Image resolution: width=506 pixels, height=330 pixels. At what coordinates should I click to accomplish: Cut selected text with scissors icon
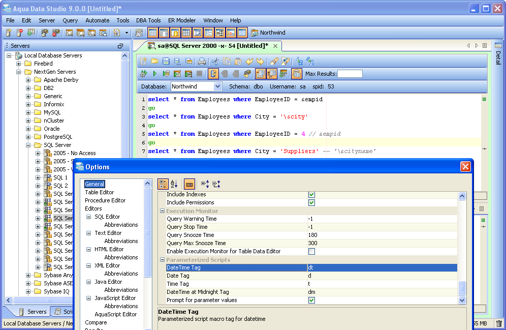tap(215, 61)
